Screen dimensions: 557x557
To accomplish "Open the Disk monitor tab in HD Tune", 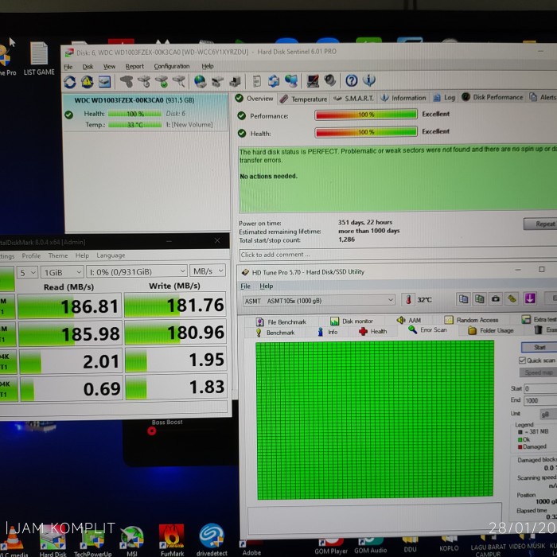I will [352, 321].
